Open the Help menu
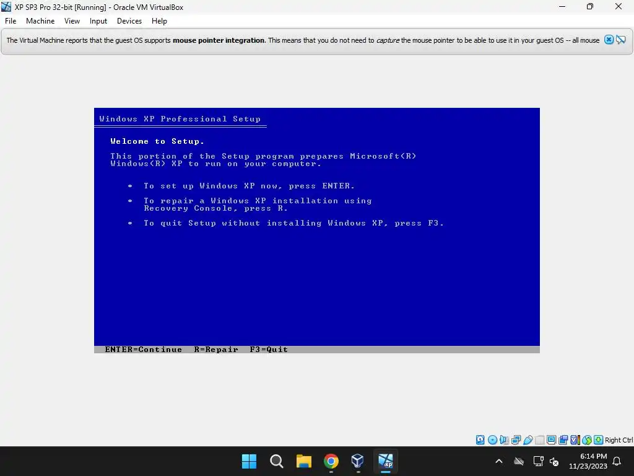Viewport: 634px width, 476px height. 159,21
